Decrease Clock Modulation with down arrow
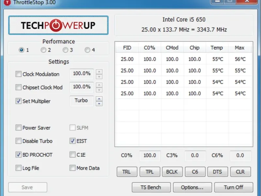 (99, 77)
